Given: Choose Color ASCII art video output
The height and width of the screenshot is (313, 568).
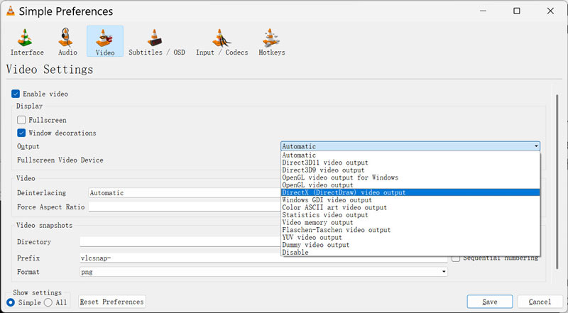Looking at the screenshot, I should tap(410, 207).
